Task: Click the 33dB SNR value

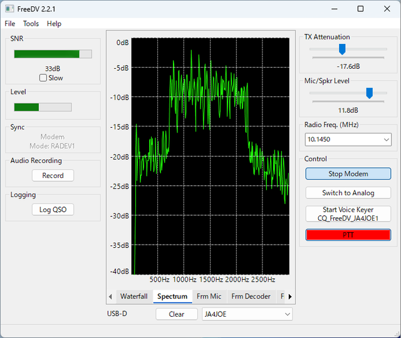Action: (53, 69)
